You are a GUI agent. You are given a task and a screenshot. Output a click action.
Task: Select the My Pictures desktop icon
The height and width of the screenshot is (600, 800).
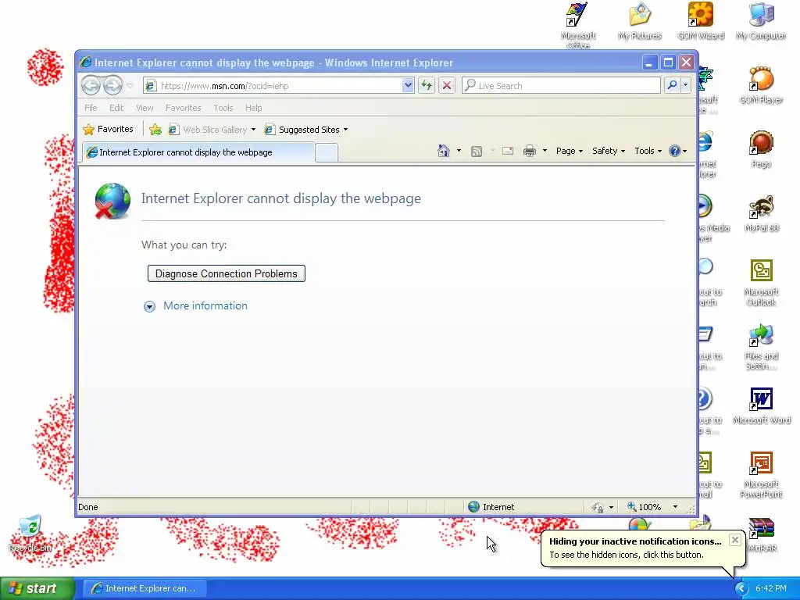(x=640, y=21)
